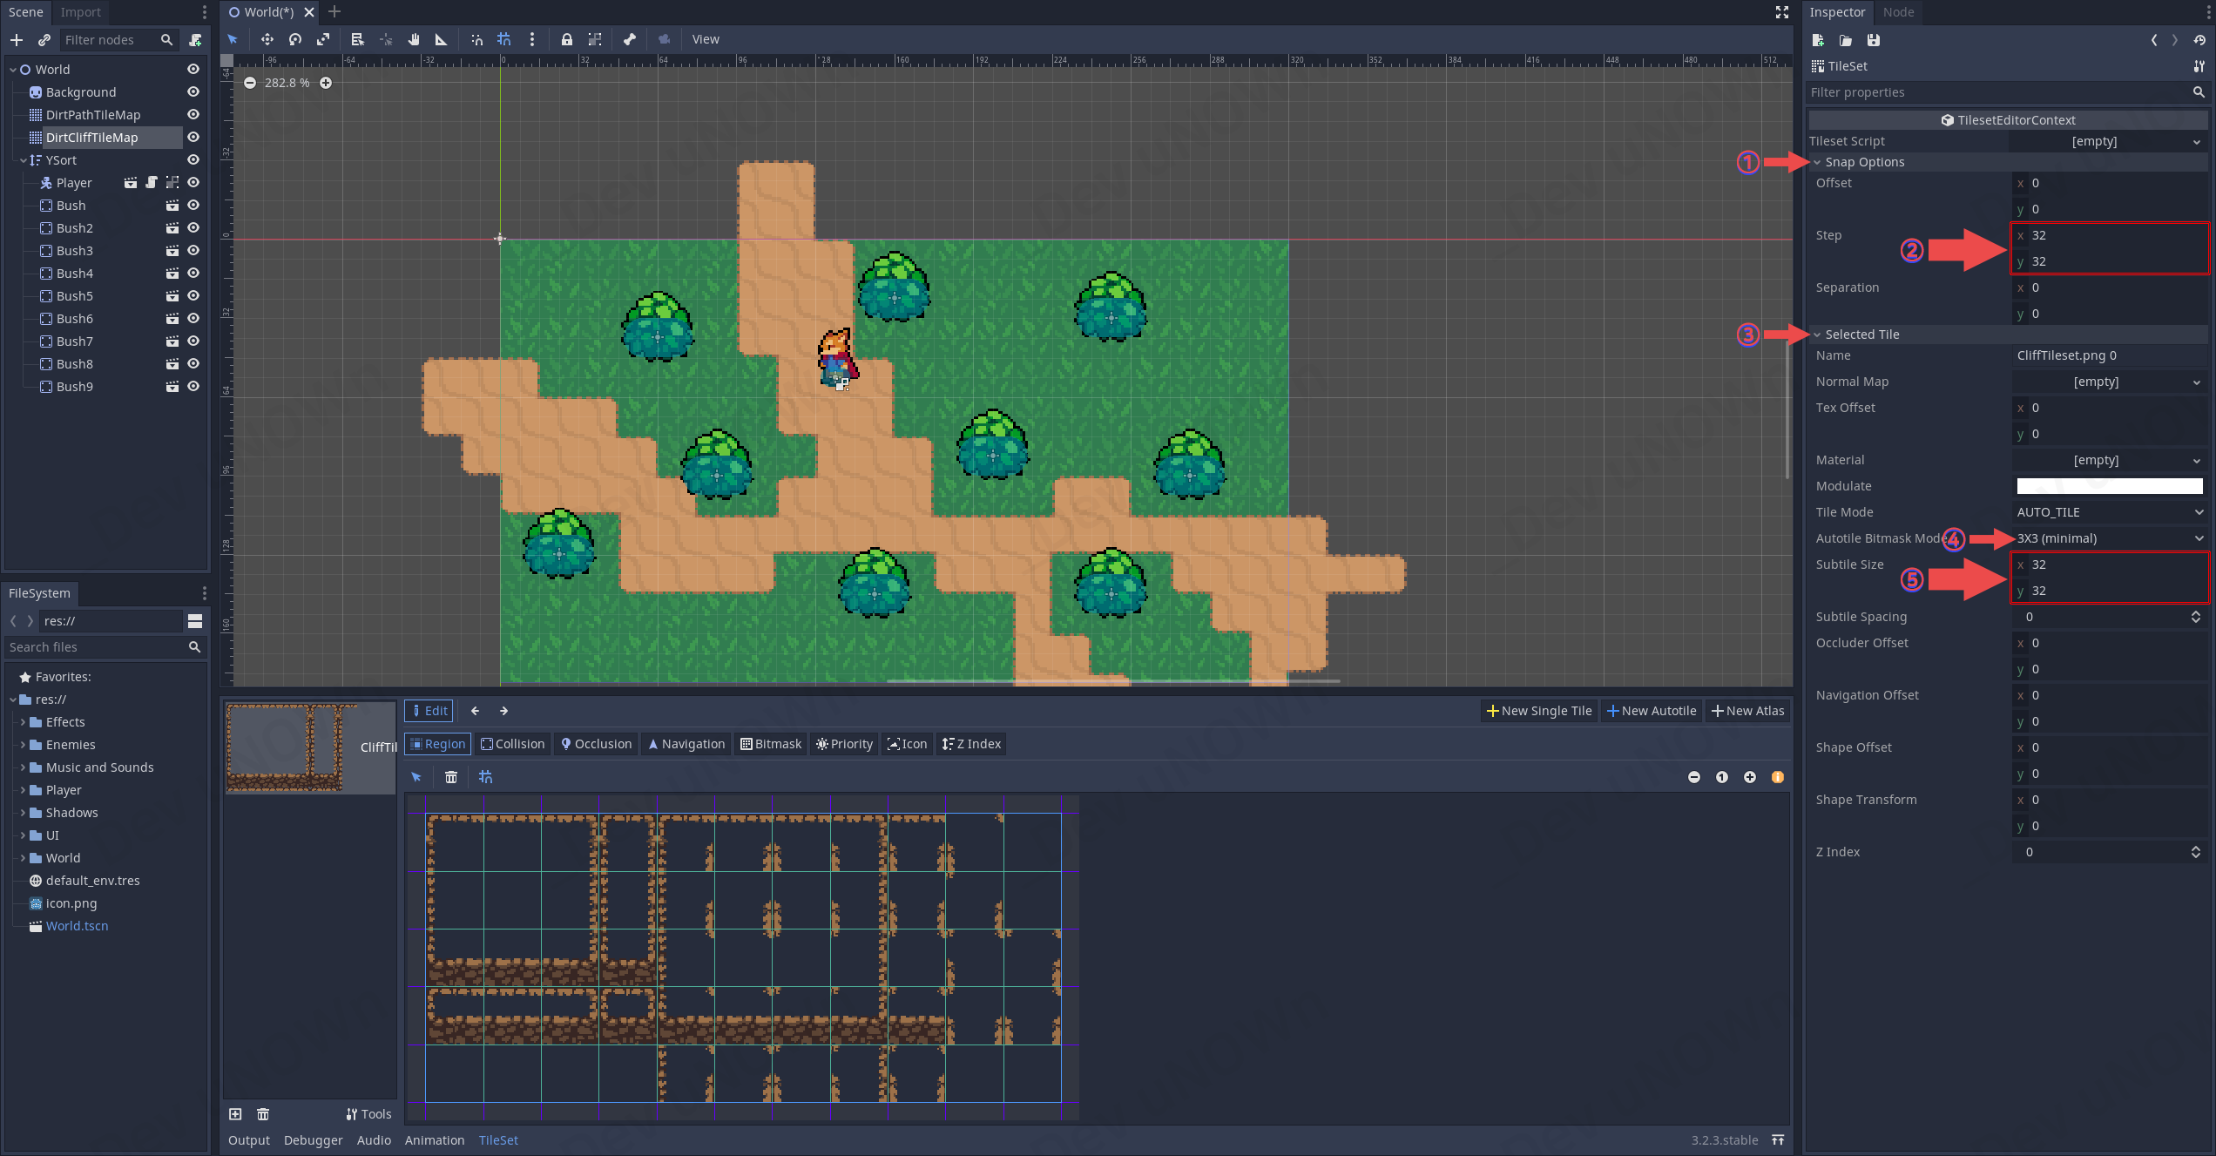Toggle visibility of DirtPathTileMap node
Image resolution: width=2216 pixels, height=1156 pixels.
193,114
